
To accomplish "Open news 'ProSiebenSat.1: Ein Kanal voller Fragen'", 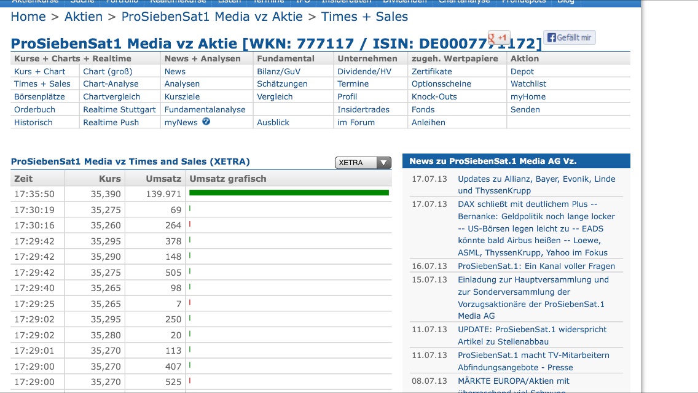I will [536, 266].
